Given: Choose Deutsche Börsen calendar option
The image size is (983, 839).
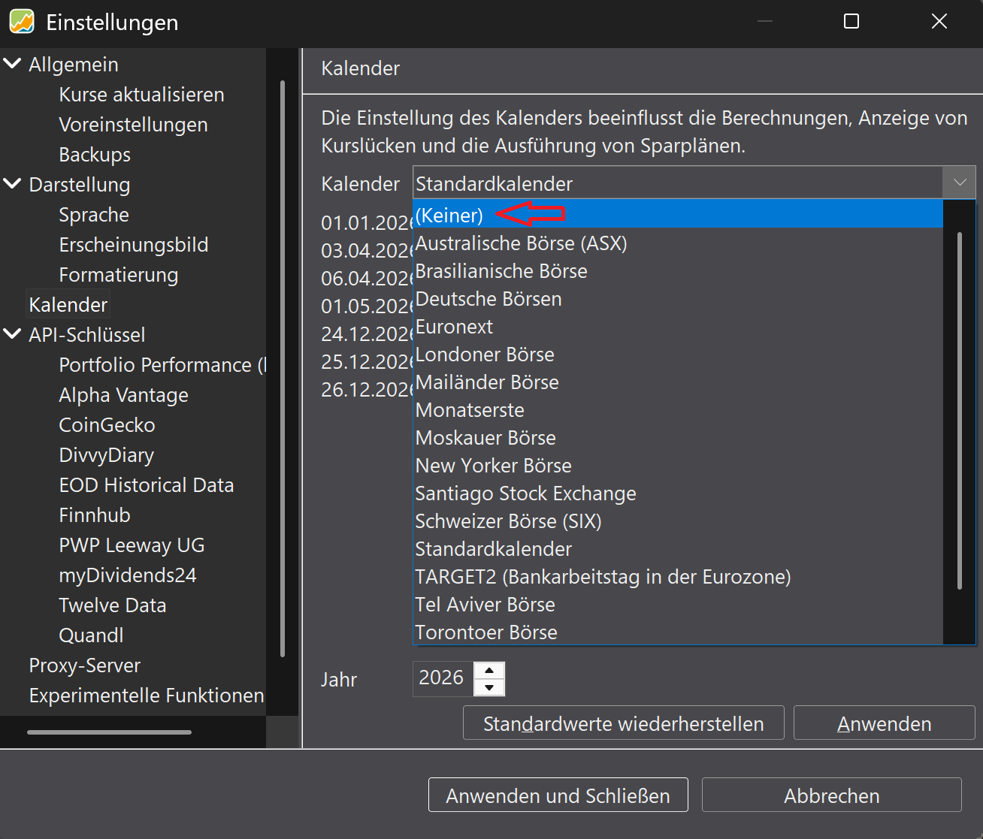Looking at the screenshot, I should click(488, 299).
